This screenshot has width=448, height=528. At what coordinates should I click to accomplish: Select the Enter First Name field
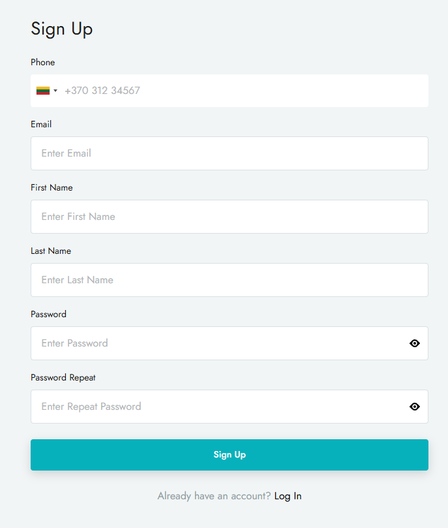[229, 217]
